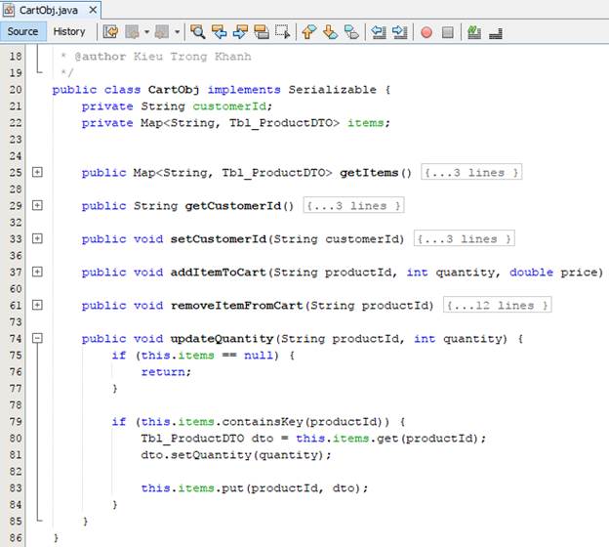Click the 'getCustomerId' method name
The image size is (609, 547).
(233, 206)
